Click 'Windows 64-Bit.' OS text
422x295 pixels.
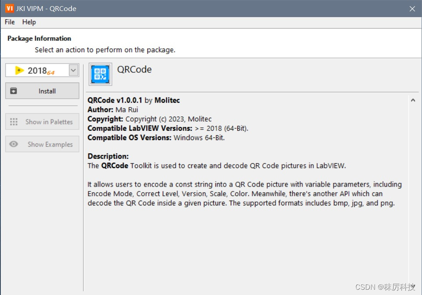[199, 138]
